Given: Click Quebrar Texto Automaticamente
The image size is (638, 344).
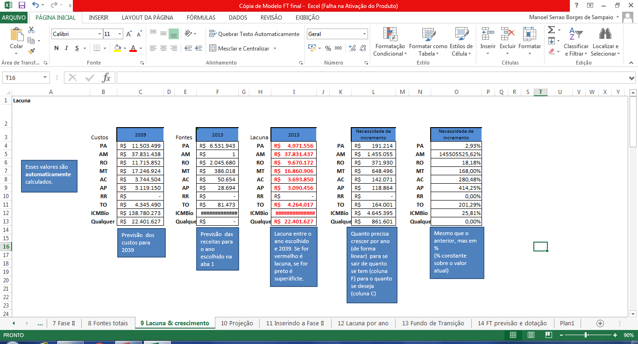Looking at the screenshot, I should (255, 34).
